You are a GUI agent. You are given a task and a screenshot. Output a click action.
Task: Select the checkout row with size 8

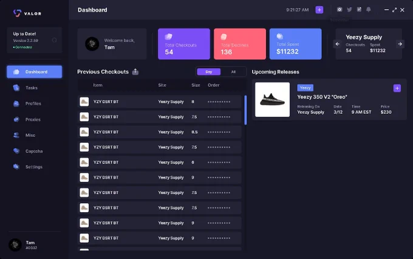(x=160, y=102)
